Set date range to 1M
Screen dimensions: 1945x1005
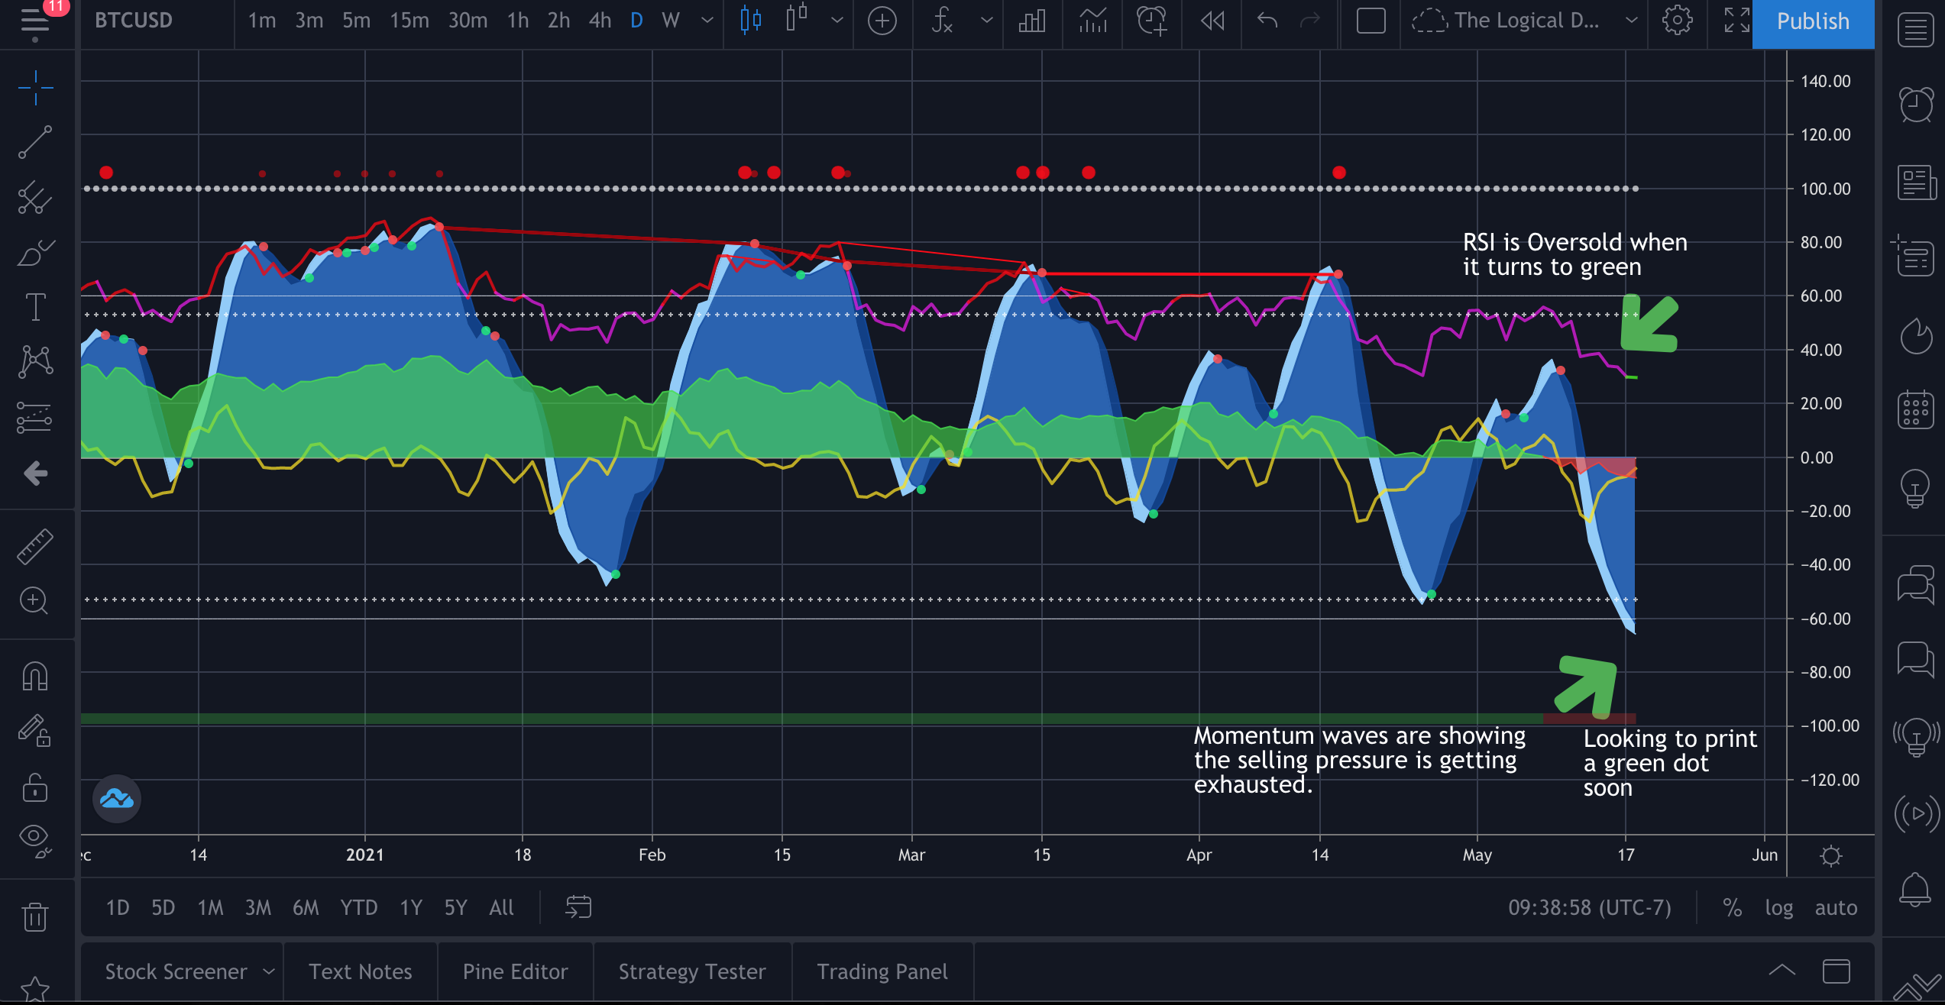pos(210,907)
